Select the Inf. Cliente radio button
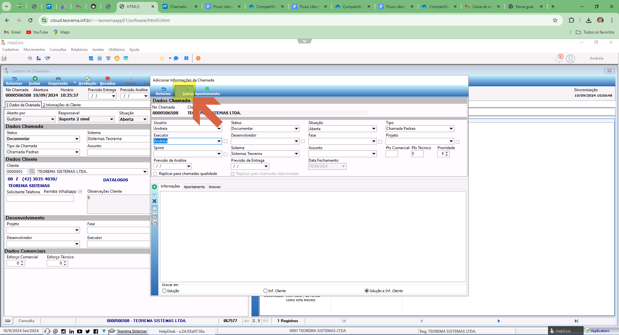The height and width of the screenshot is (335, 619). (x=266, y=291)
